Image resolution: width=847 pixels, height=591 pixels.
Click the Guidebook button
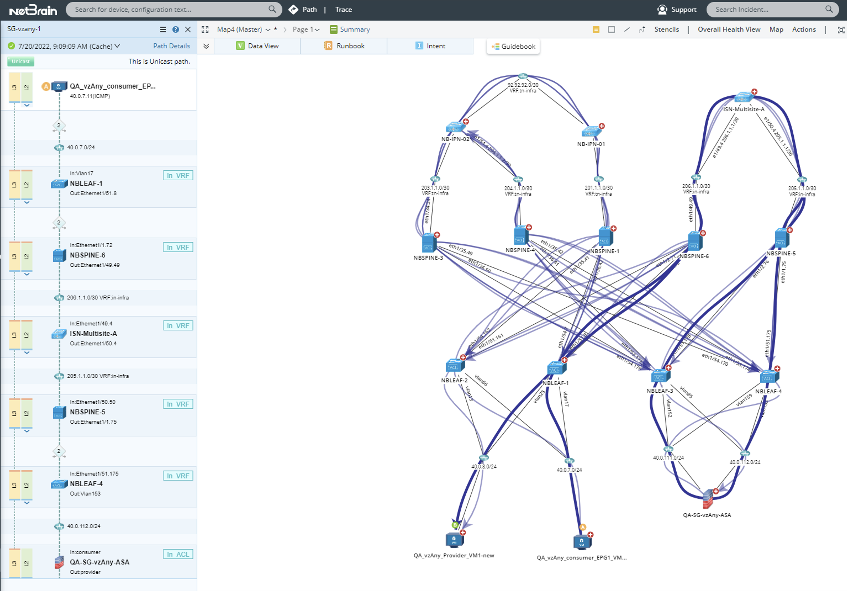513,46
